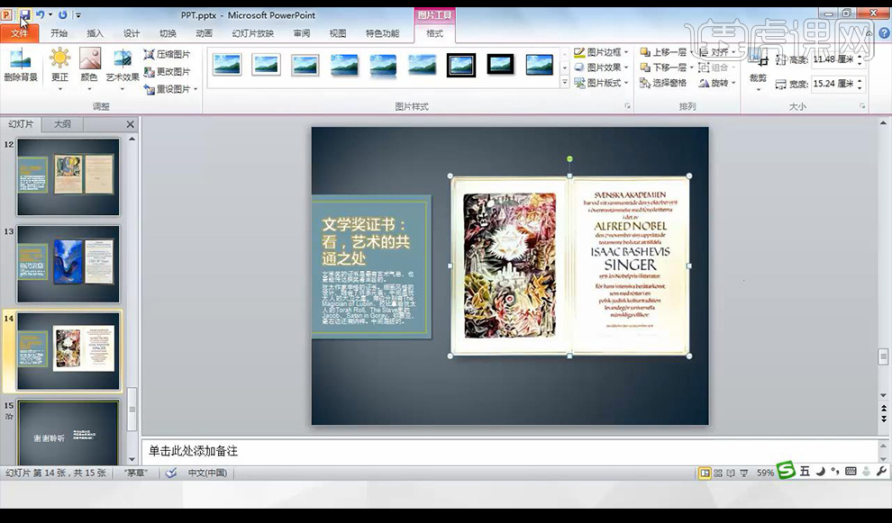
Task: Click the 宽度 width input field
Action: [833, 84]
